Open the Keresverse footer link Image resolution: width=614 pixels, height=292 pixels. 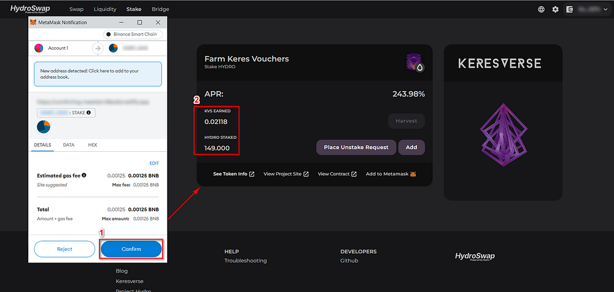[130, 282]
